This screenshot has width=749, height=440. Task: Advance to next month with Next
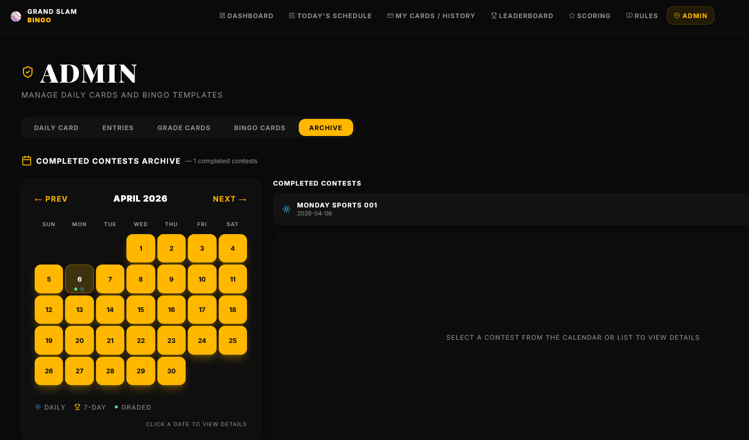coord(230,199)
